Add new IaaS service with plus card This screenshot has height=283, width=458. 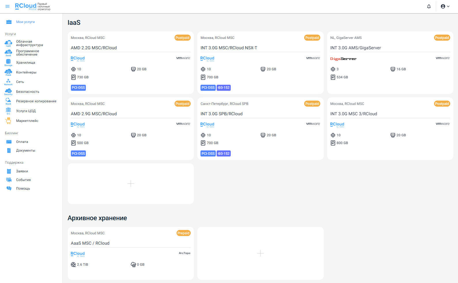[x=130, y=184]
